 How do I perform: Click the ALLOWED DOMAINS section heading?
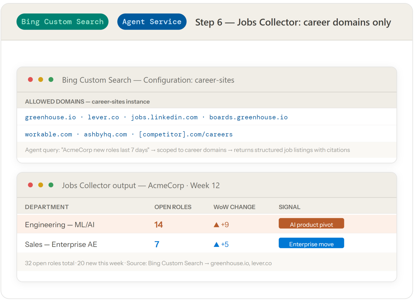tap(87, 102)
